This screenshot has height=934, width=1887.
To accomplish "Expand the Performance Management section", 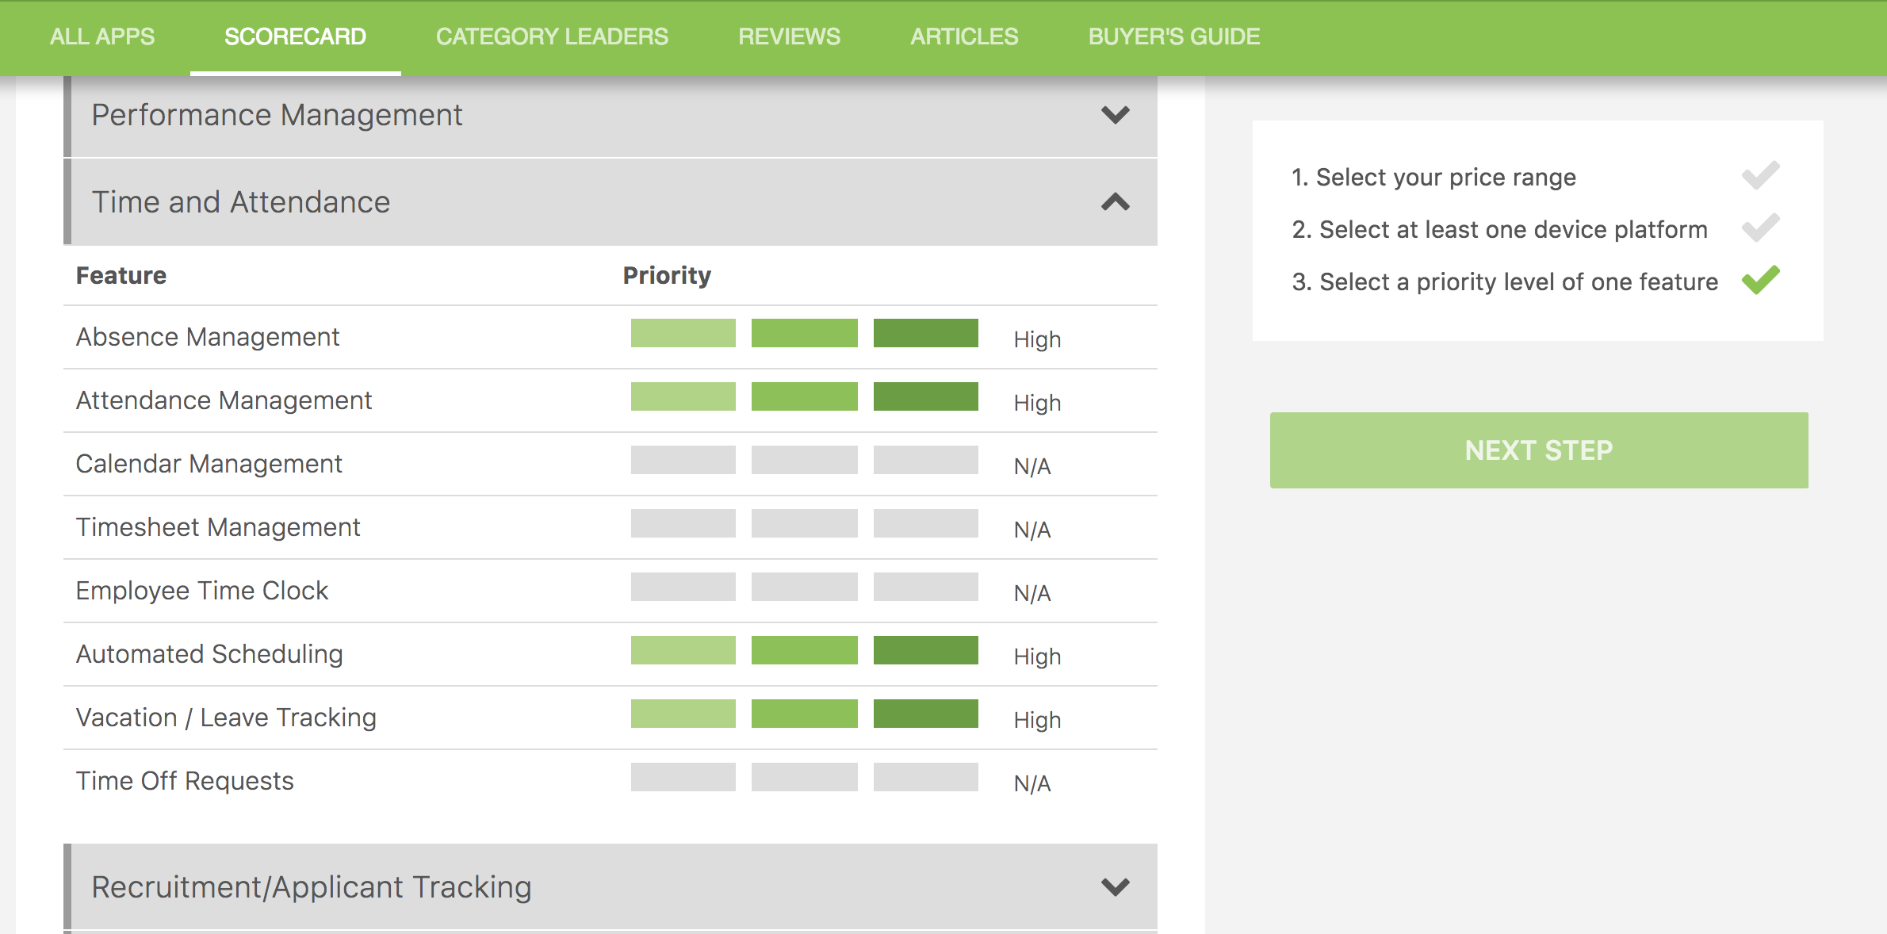I will [x=1115, y=116].
